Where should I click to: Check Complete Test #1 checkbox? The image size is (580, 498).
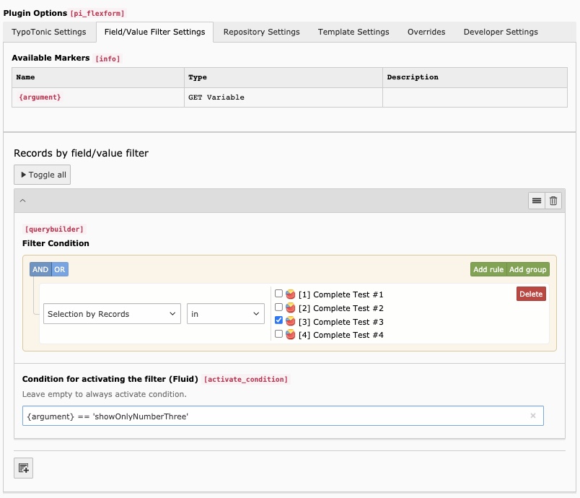(279, 294)
